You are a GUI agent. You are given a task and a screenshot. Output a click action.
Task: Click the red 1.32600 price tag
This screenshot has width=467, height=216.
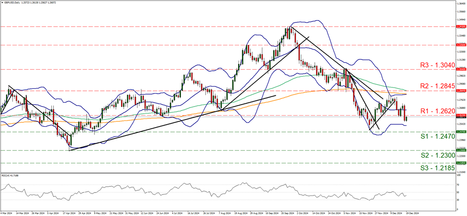461,45
